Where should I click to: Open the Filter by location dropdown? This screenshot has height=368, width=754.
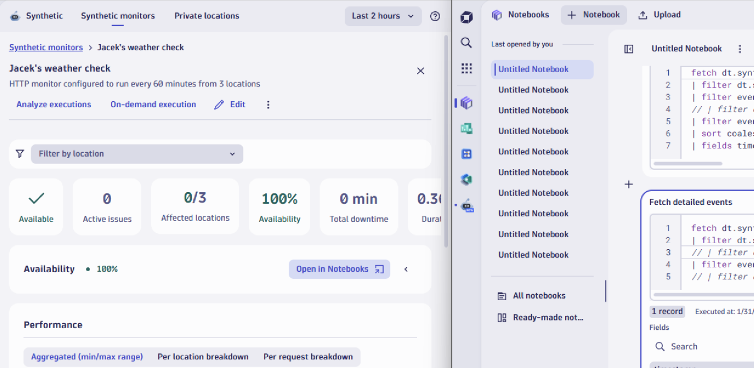[137, 153]
